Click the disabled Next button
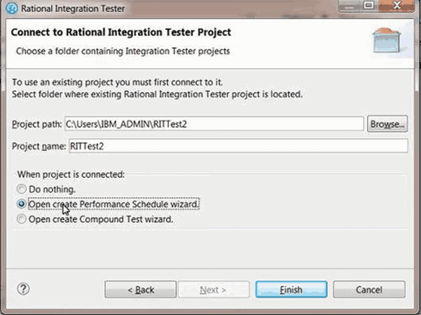 click(214, 290)
